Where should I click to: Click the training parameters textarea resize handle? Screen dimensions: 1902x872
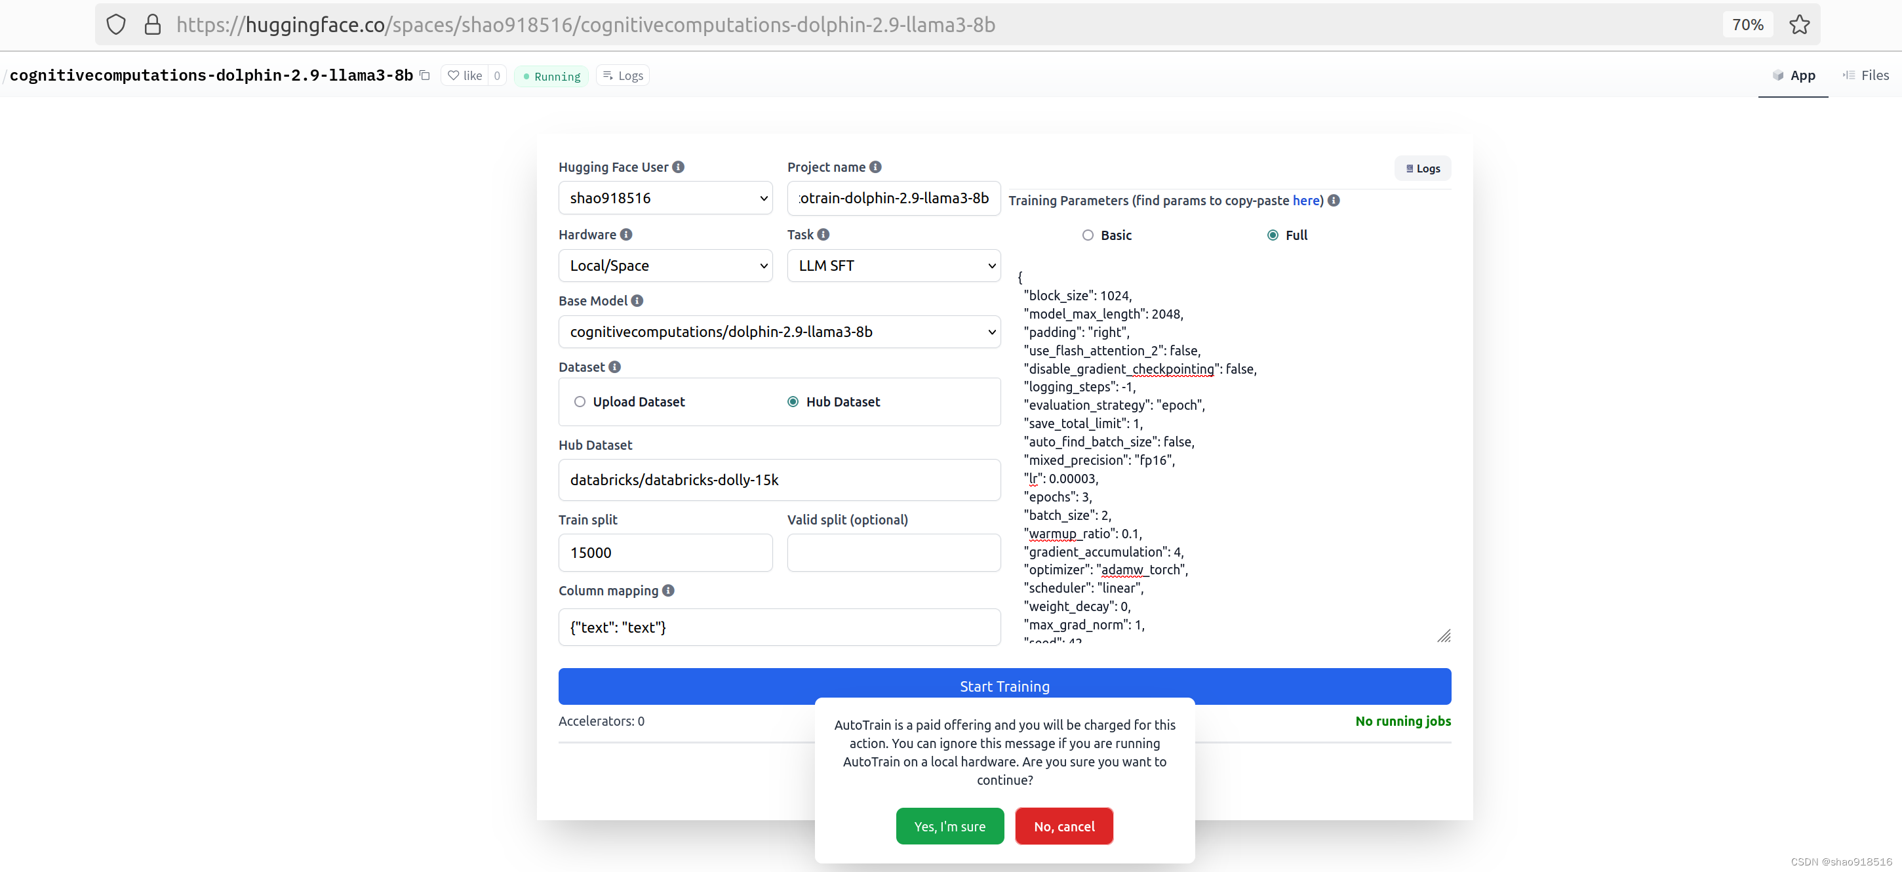1444,636
